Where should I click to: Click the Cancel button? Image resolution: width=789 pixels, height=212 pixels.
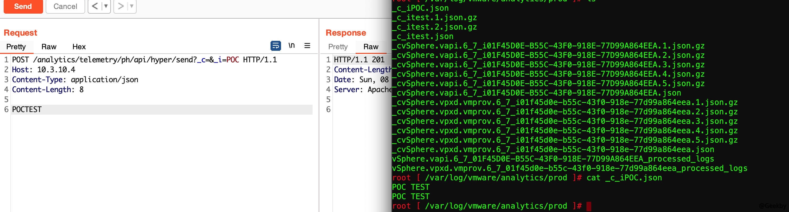pyautogui.click(x=65, y=6)
